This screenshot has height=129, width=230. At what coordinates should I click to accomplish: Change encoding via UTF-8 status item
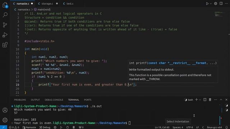pyautogui.click(x=190, y=128)
